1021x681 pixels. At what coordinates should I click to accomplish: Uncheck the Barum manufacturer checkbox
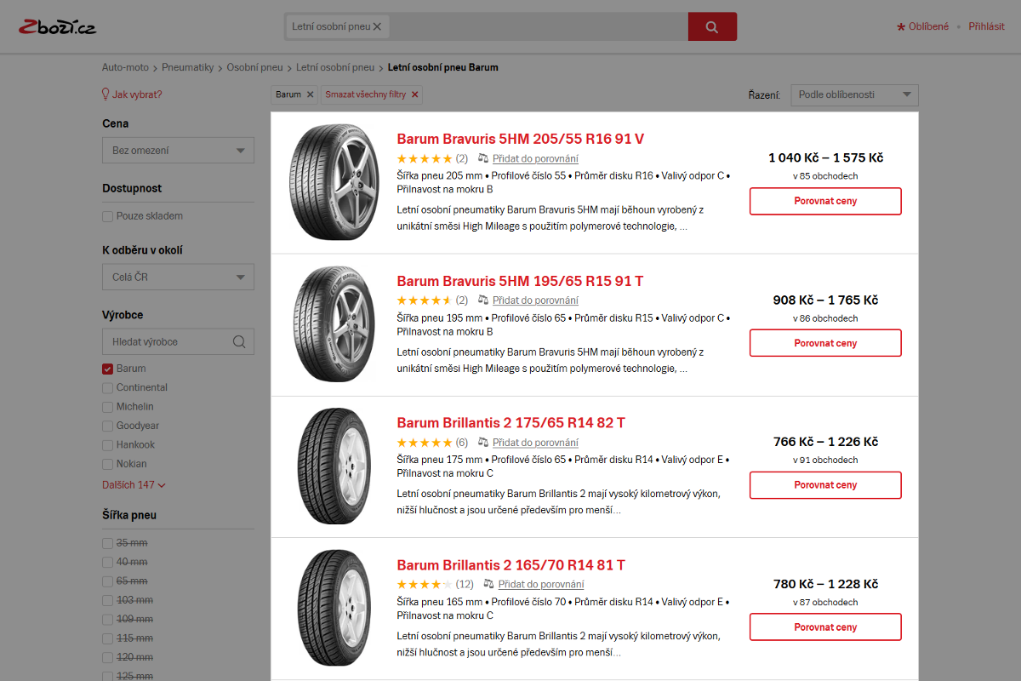(x=107, y=369)
